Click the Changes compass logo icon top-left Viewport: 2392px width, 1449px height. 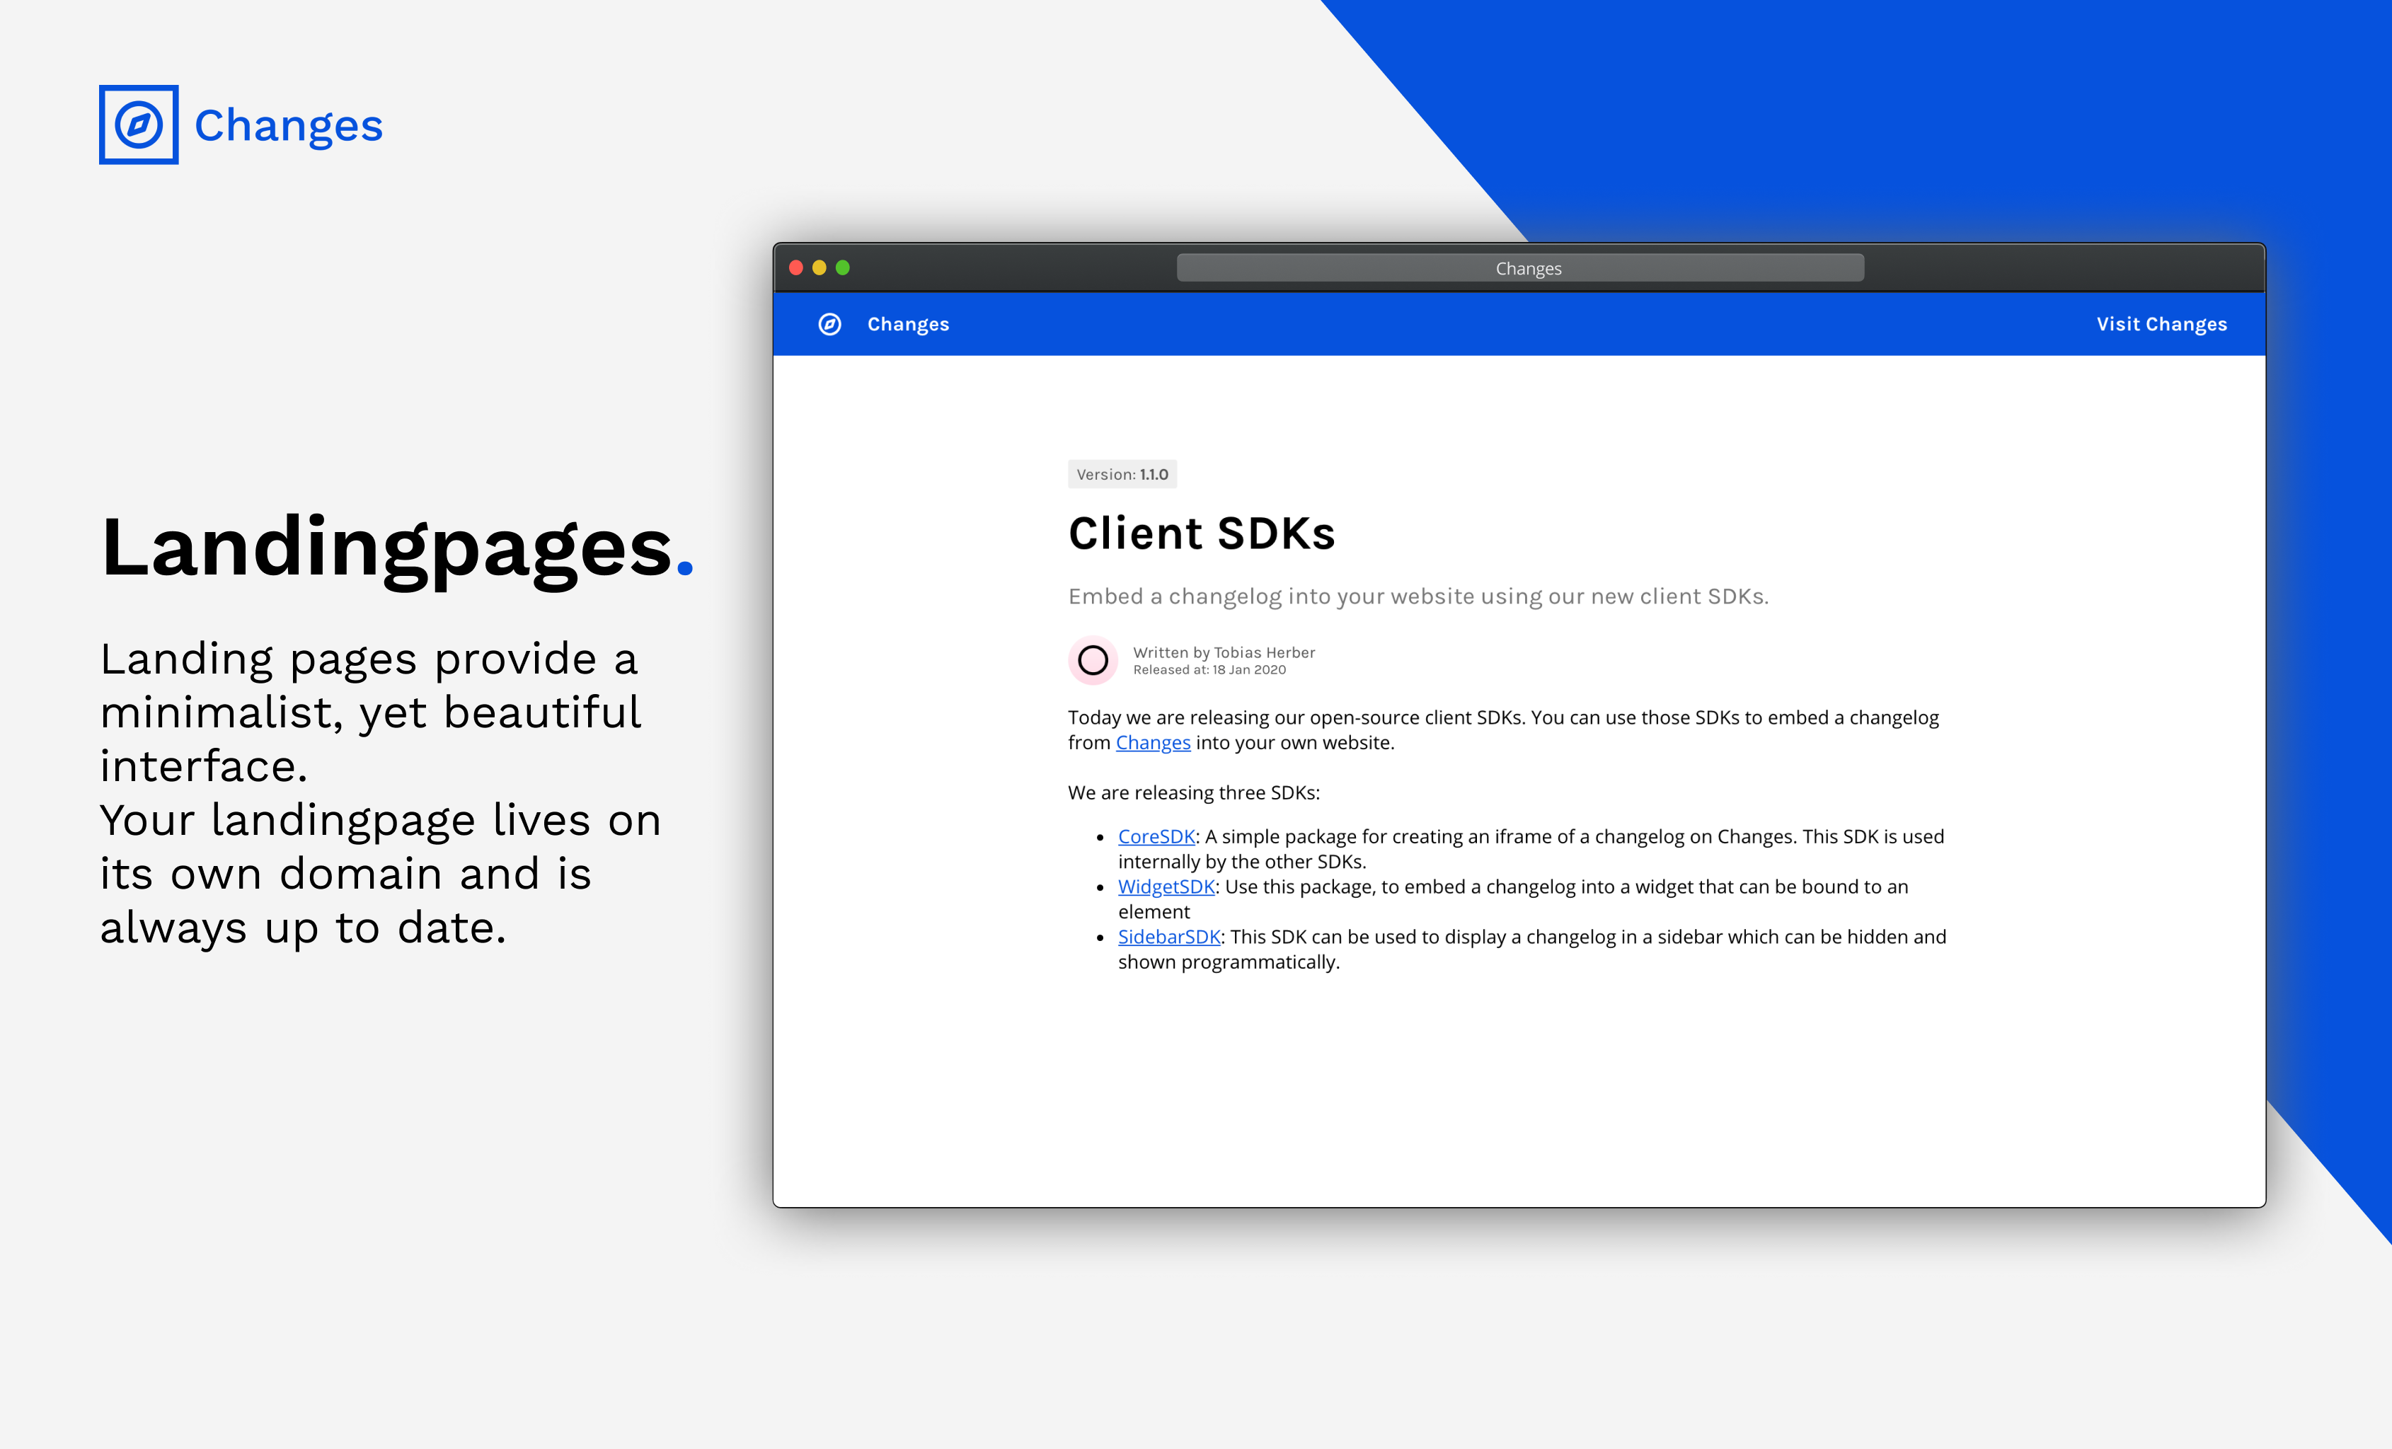click(x=139, y=125)
